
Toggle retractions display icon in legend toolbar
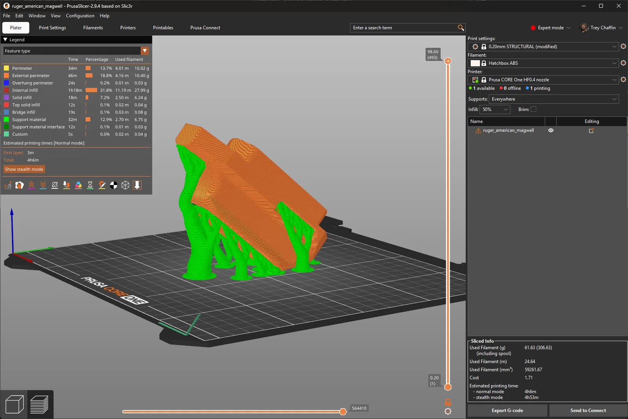[31, 185]
